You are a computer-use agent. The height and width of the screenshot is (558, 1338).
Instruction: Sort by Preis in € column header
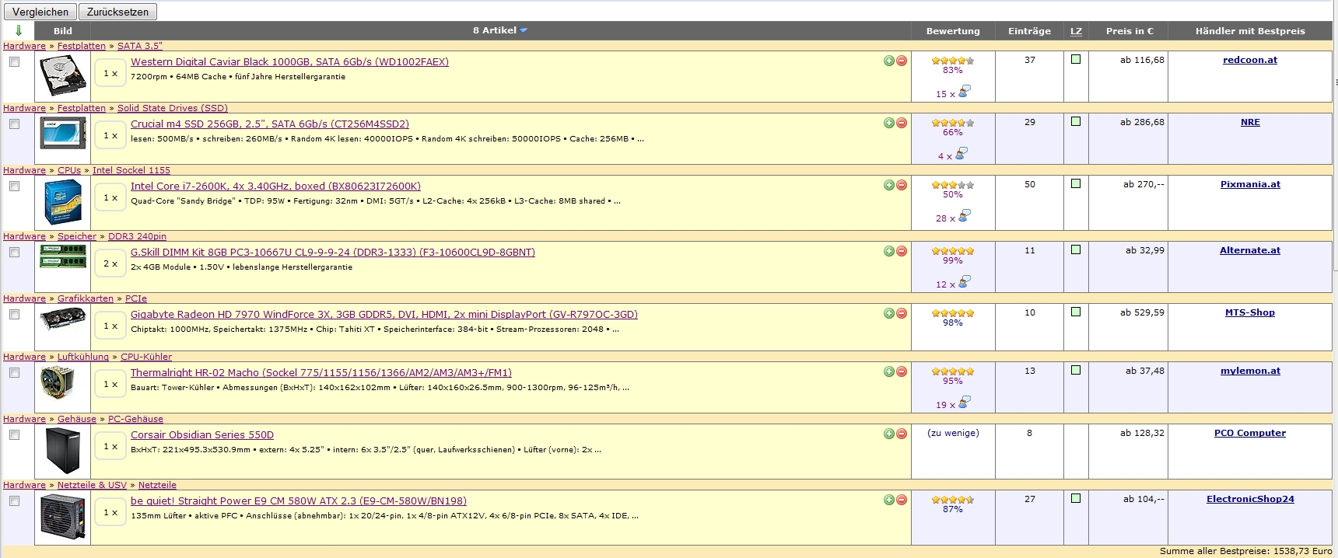tap(1130, 31)
